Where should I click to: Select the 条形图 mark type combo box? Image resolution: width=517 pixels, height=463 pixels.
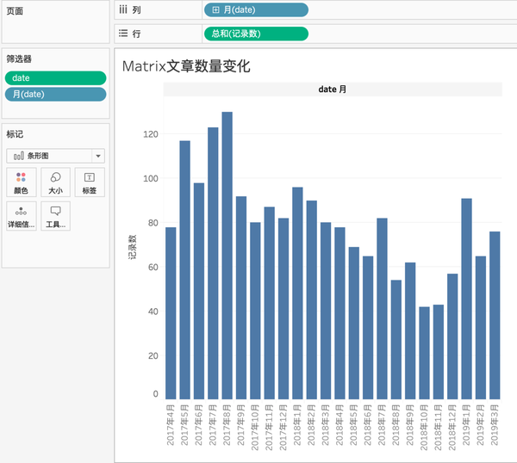55,156
